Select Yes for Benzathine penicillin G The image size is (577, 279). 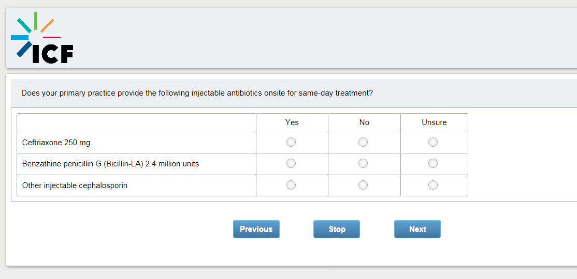(291, 163)
